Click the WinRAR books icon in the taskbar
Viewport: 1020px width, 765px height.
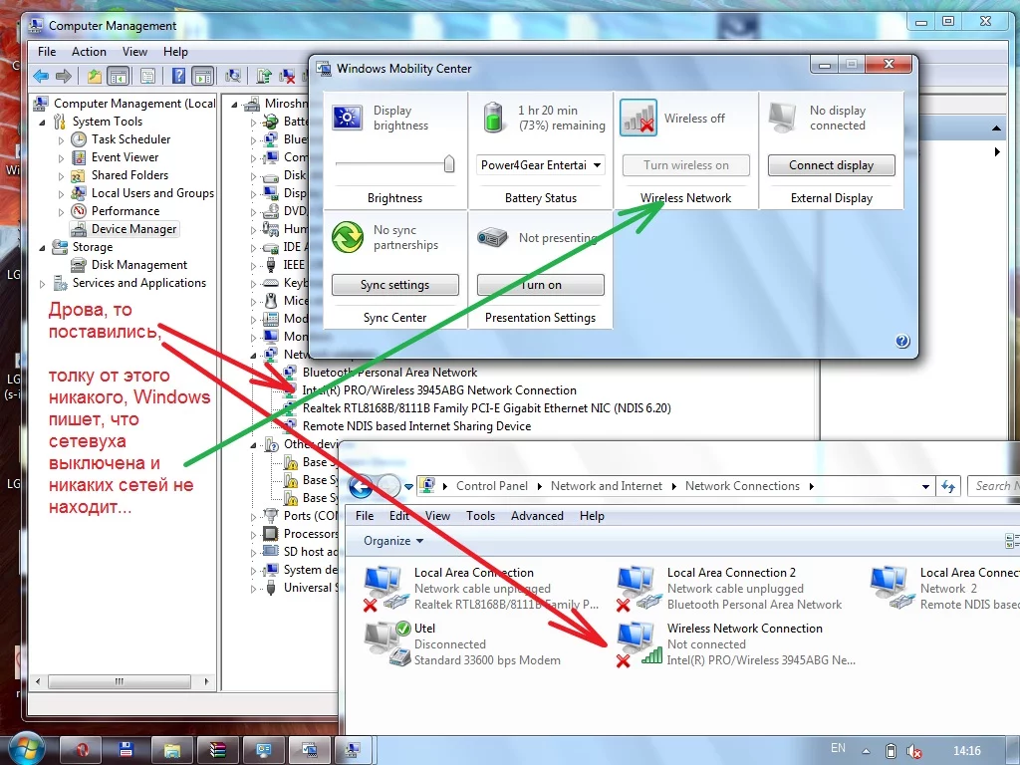click(x=218, y=751)
